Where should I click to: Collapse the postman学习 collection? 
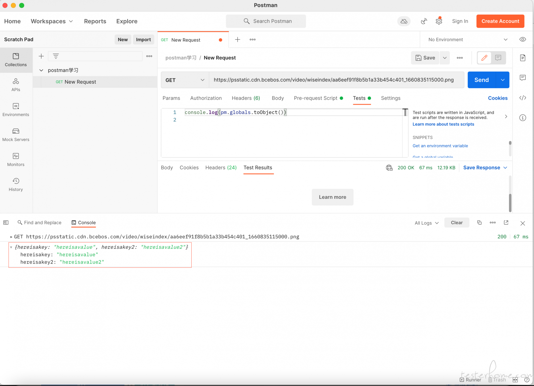(41, 70)
